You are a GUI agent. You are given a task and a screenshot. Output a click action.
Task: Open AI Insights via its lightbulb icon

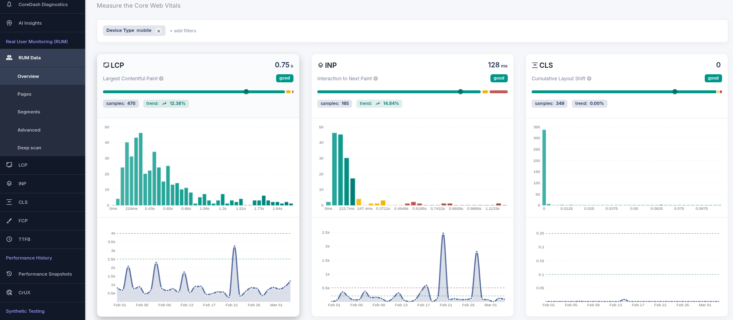(9, 23)
